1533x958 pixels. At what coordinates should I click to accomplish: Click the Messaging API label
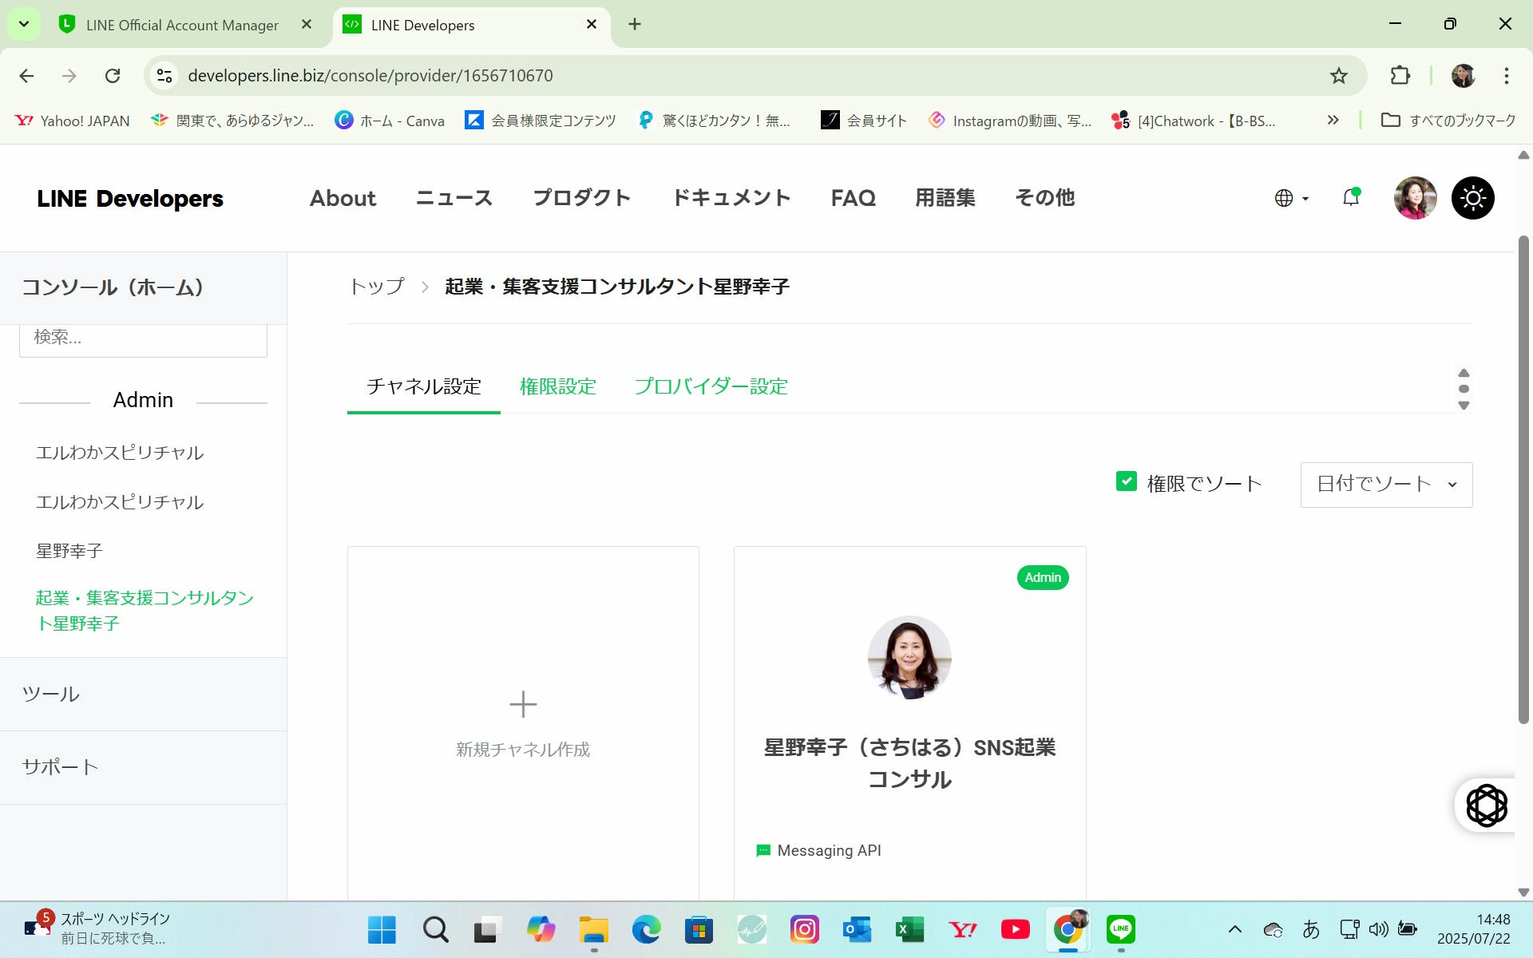pyautogui.click(x=829, y=851)
